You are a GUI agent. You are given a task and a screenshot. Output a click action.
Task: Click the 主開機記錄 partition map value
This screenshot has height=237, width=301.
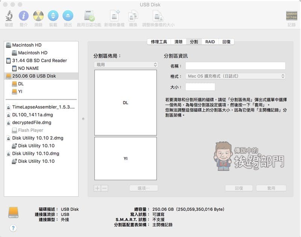[x=163, y=225]
